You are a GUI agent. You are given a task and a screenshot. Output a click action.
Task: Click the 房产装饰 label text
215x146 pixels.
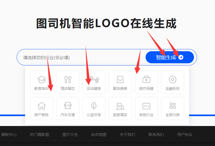(x=42, y=115)
